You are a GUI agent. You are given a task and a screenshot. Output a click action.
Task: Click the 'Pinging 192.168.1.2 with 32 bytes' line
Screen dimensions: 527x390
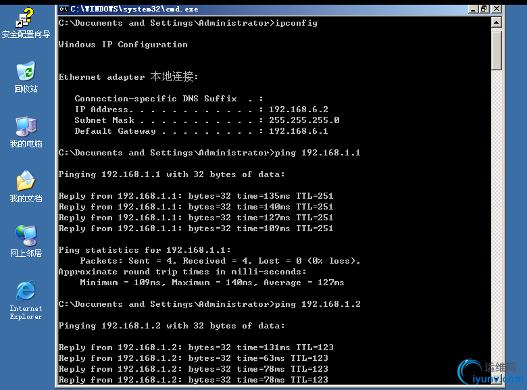[172, 325]
